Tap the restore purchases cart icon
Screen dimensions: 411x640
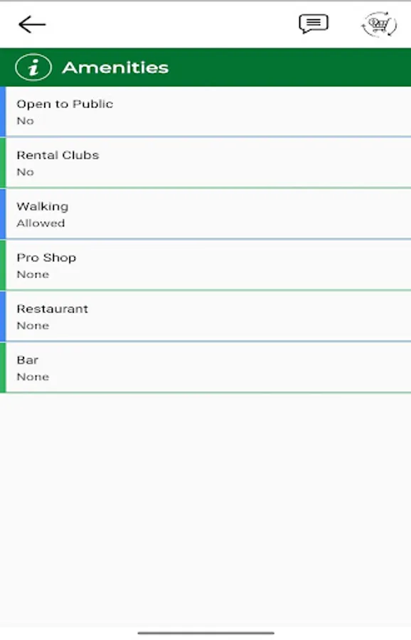pyautogui.click(x=378, y=23)
